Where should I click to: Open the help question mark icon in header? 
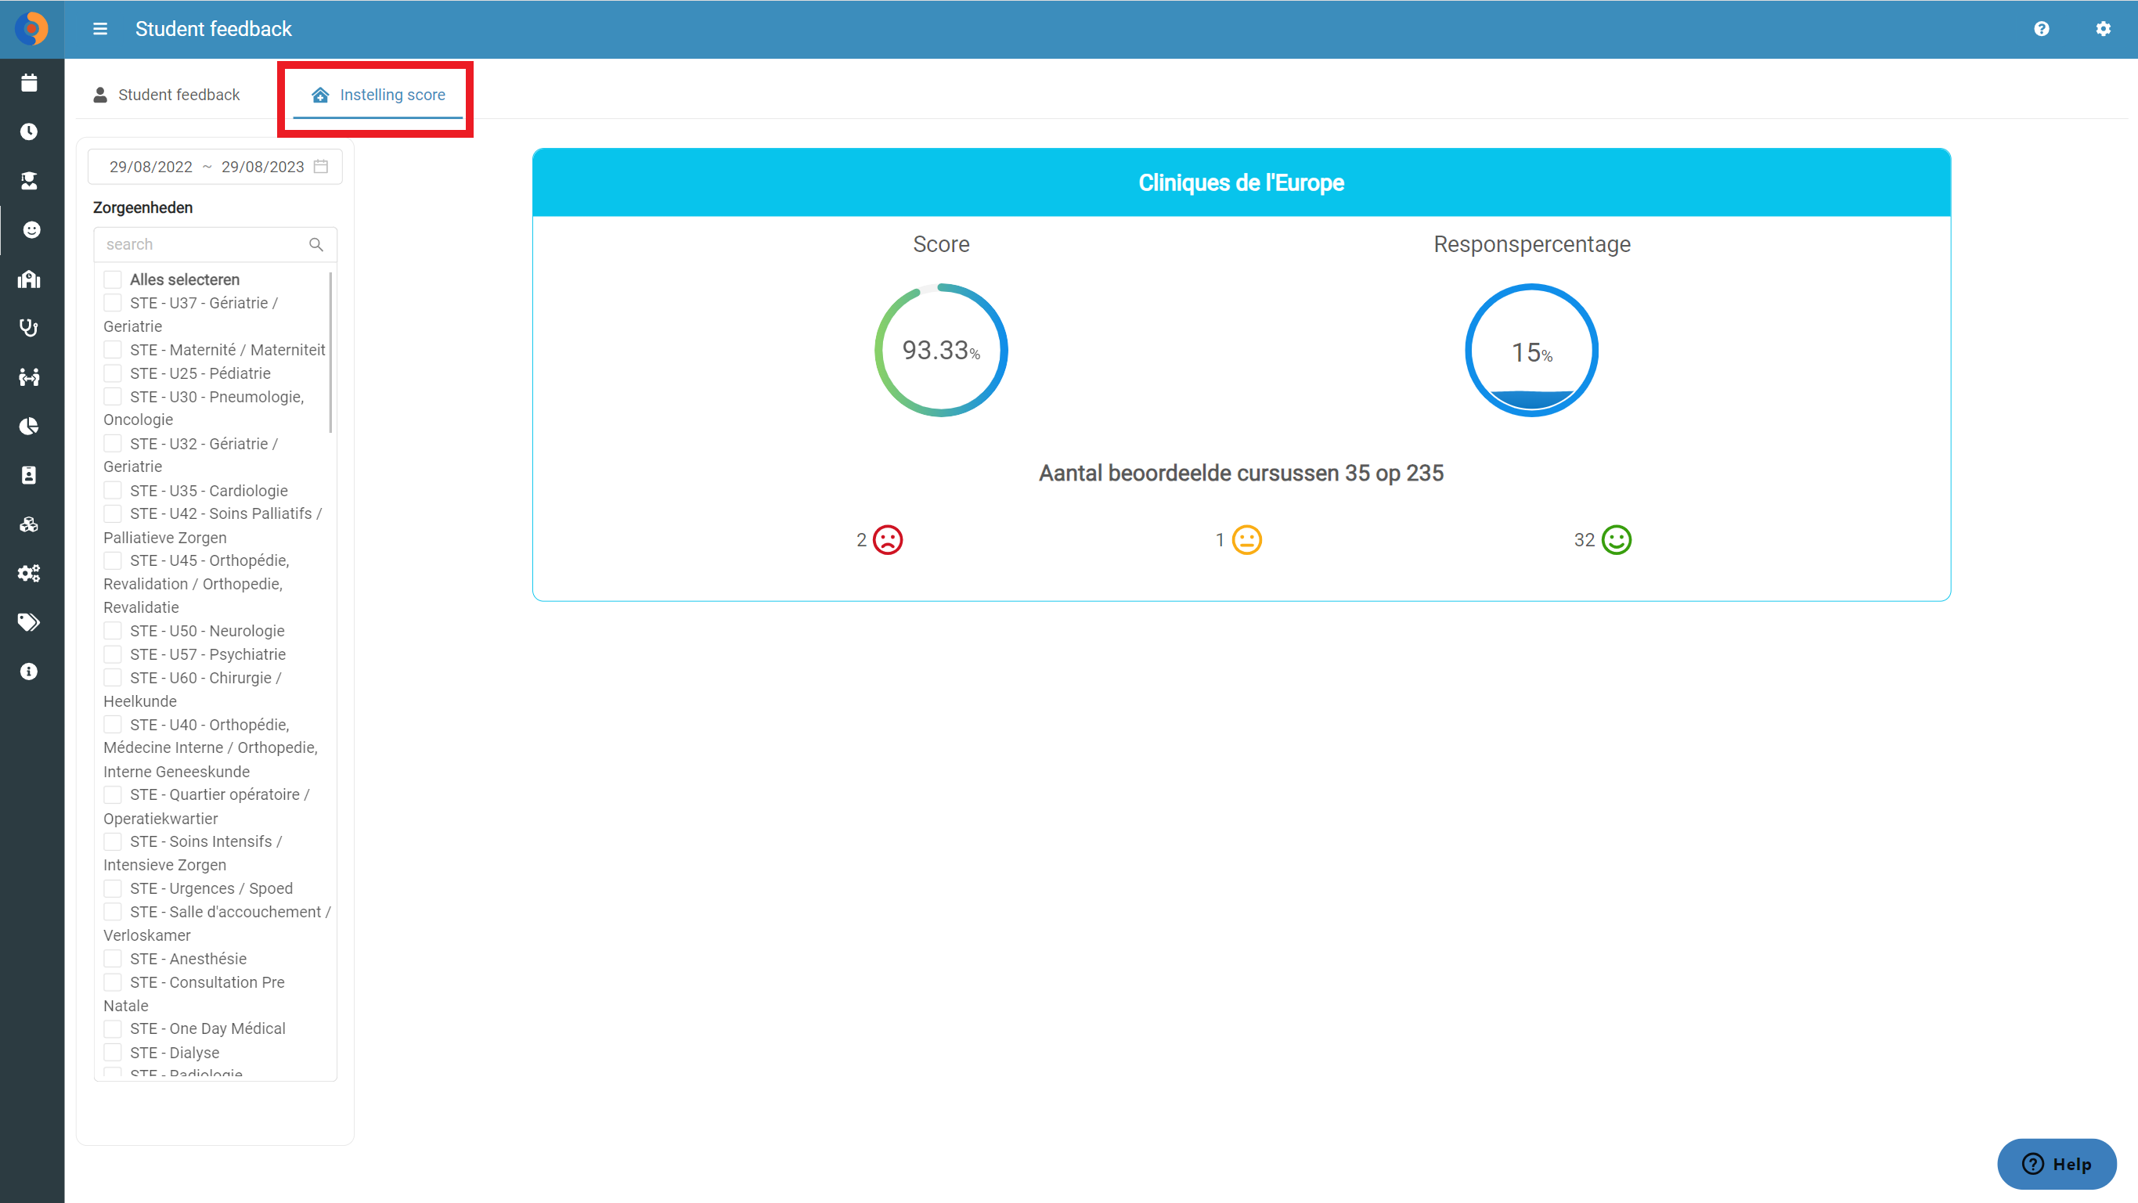[2041, 29]
